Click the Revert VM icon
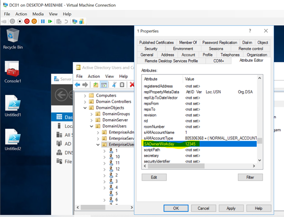This screenshot has width=284, height=217. pos(66,21)
